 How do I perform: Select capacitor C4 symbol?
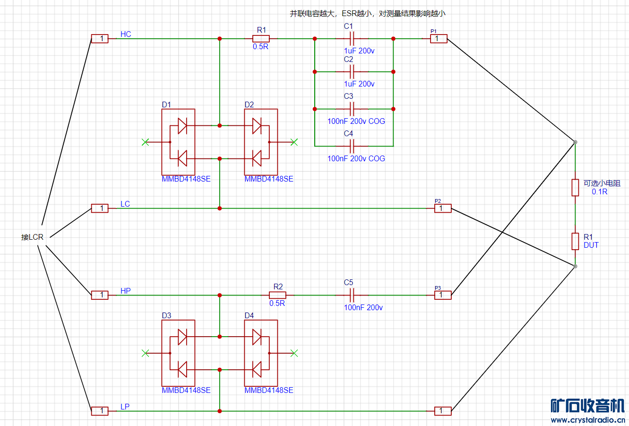point(352,146)
